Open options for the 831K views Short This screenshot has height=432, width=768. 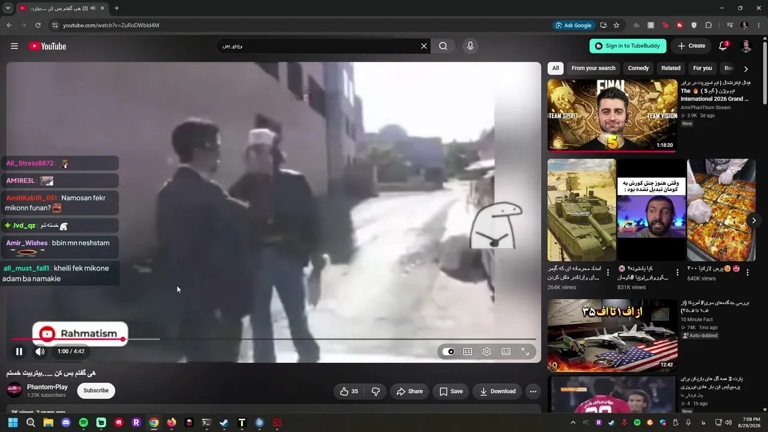677,272
